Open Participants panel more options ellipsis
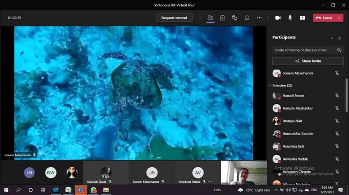This screenshot has width=349, height=195. point(331,38)
